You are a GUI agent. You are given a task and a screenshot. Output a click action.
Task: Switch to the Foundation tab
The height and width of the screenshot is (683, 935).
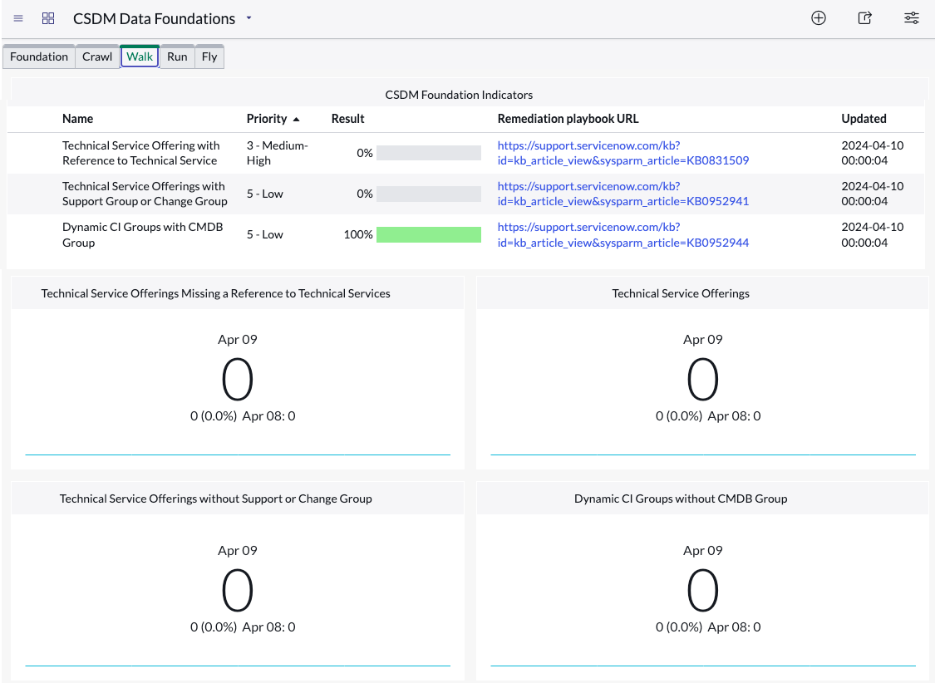click(39, 57)
